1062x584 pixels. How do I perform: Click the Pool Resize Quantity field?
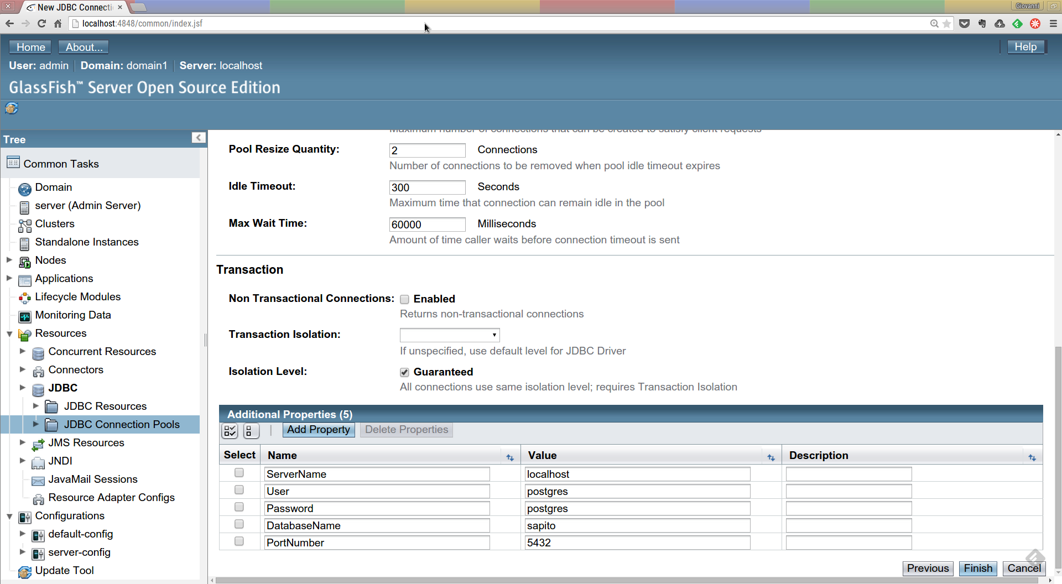(427, 150)
